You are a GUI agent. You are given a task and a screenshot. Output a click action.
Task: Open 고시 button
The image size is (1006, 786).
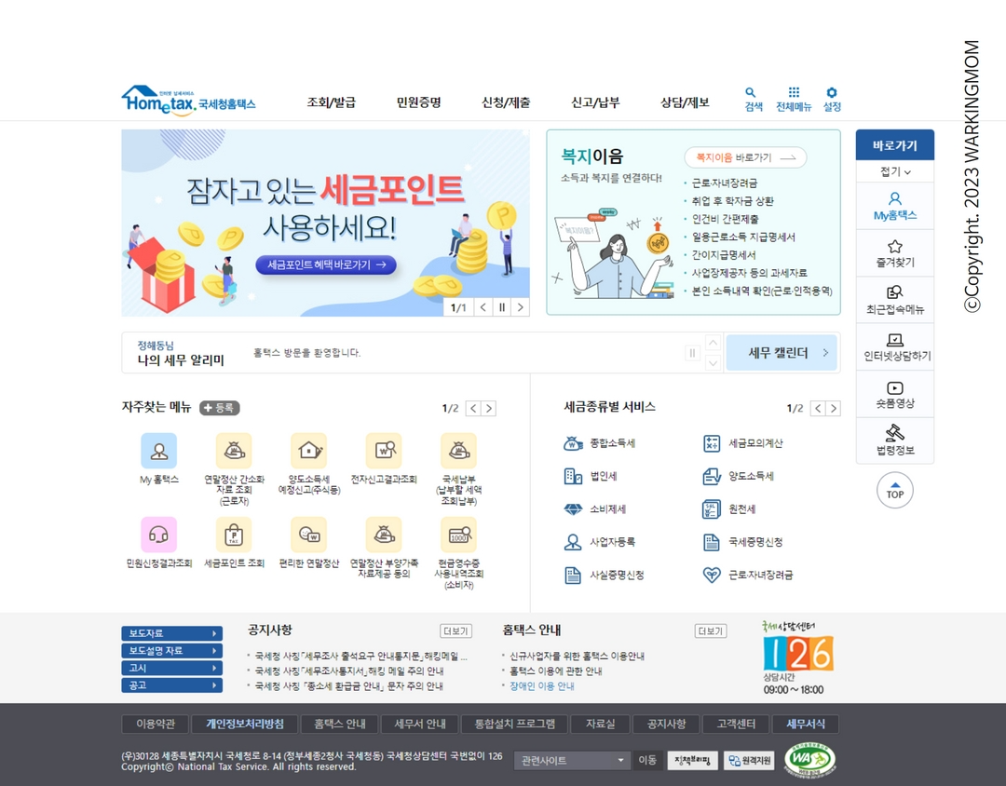point(172,668)
